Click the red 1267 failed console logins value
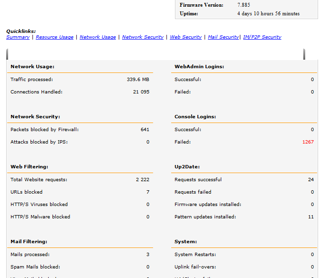This screenshot has width=319, height=278. click(x=308, y=142)
